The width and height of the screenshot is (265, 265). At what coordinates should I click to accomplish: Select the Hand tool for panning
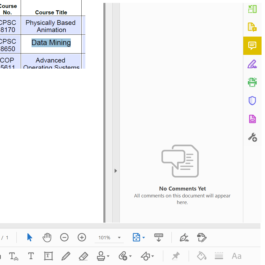(x=47, y=237)
